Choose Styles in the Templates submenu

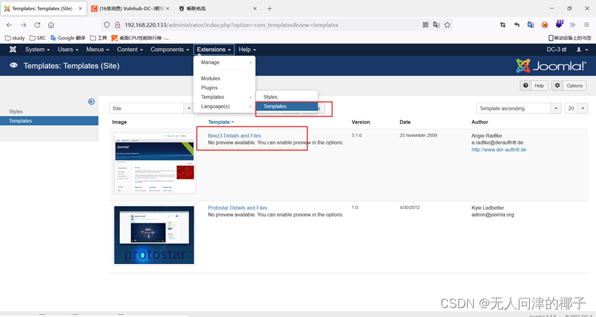pyautogui.click(x=287, y=97)
